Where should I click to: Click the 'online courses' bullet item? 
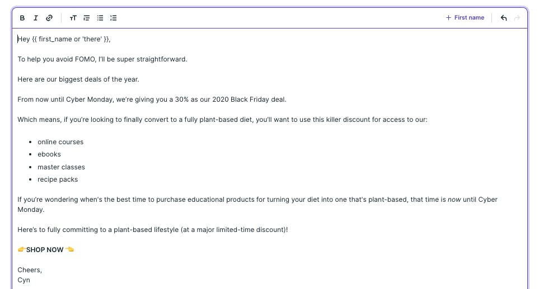(60, 142)
